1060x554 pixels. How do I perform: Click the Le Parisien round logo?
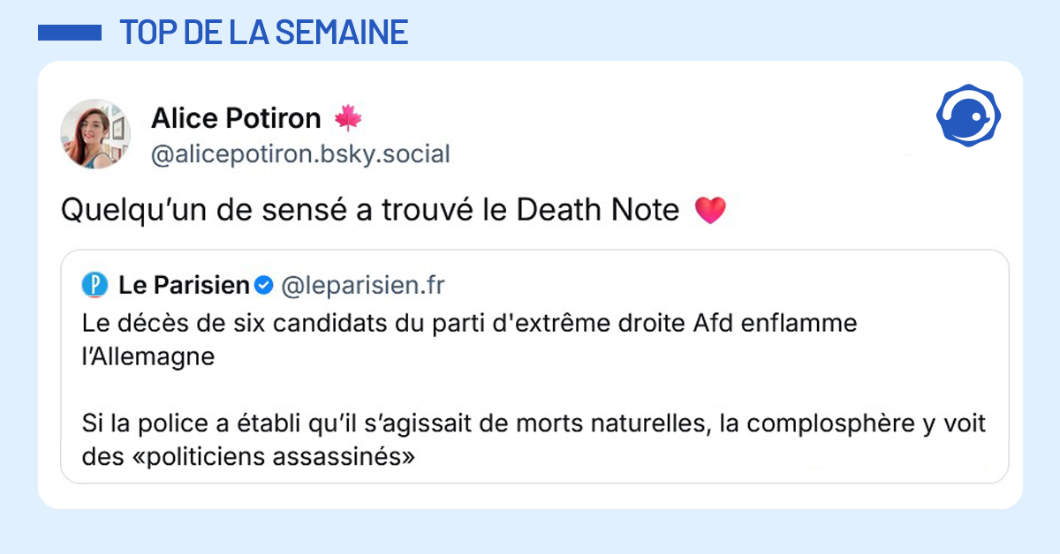(94, 285)
